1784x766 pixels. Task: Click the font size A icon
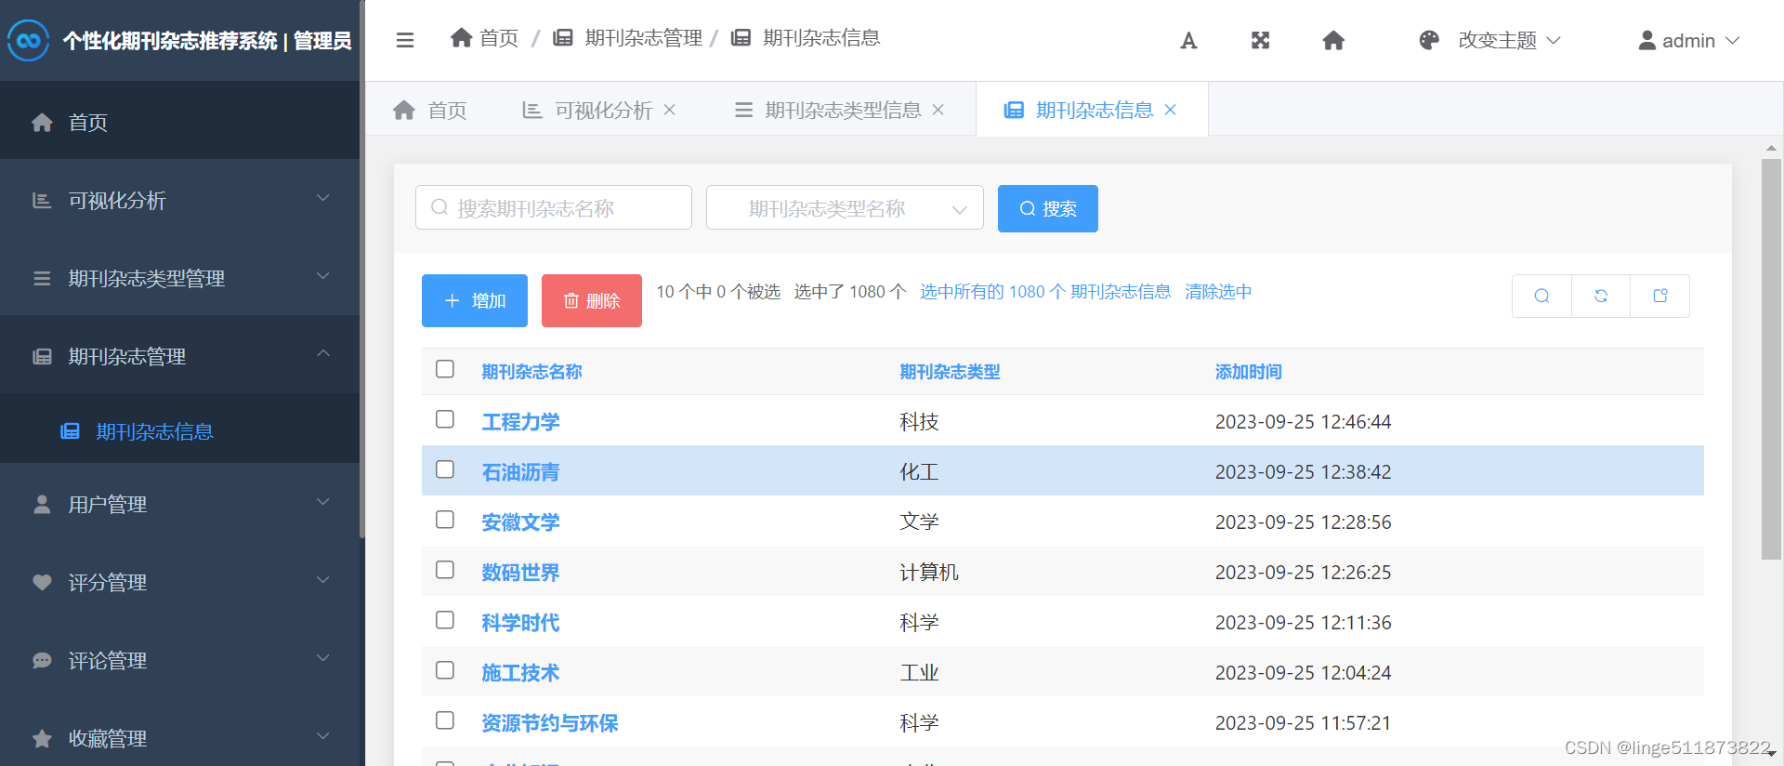coord(1188,40)
